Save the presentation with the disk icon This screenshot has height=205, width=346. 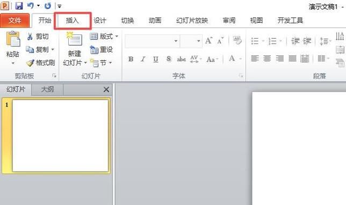click(19, 6)
